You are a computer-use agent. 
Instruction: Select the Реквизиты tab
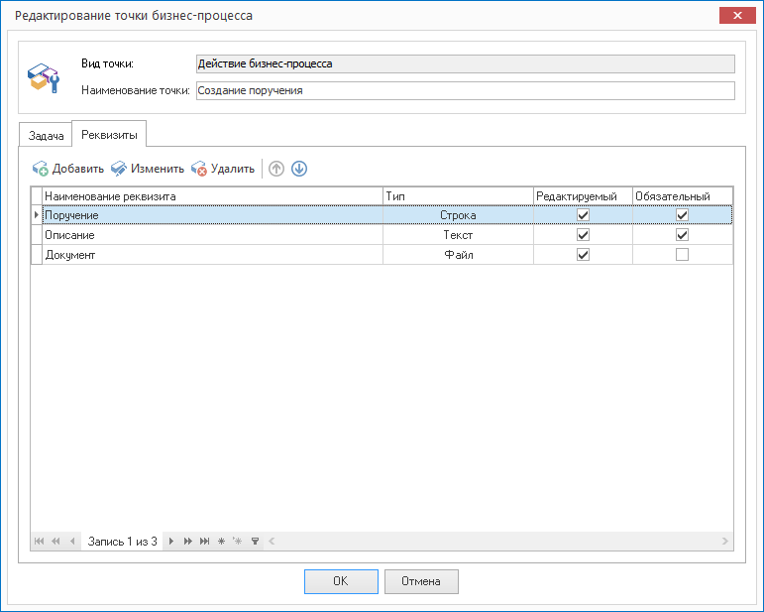point(109,135)
